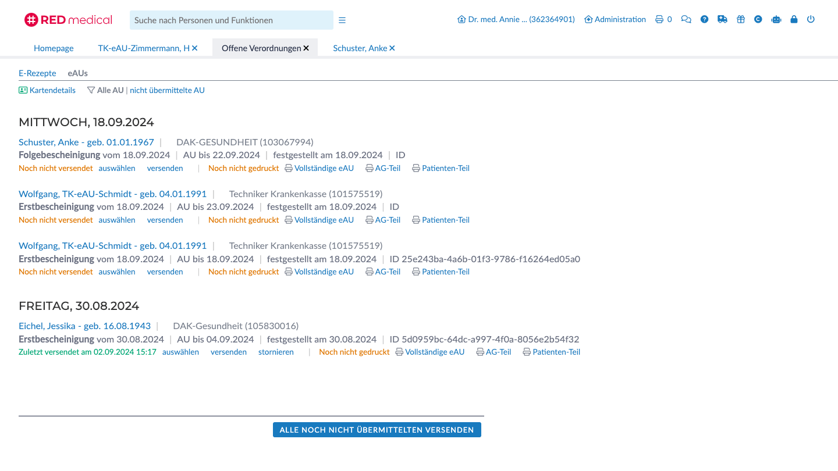Image resolution: width=838 pixels, height=471 pixels.
Task: Click the FREITAG, 30.08.2024 heading
Action: point(79,306)
